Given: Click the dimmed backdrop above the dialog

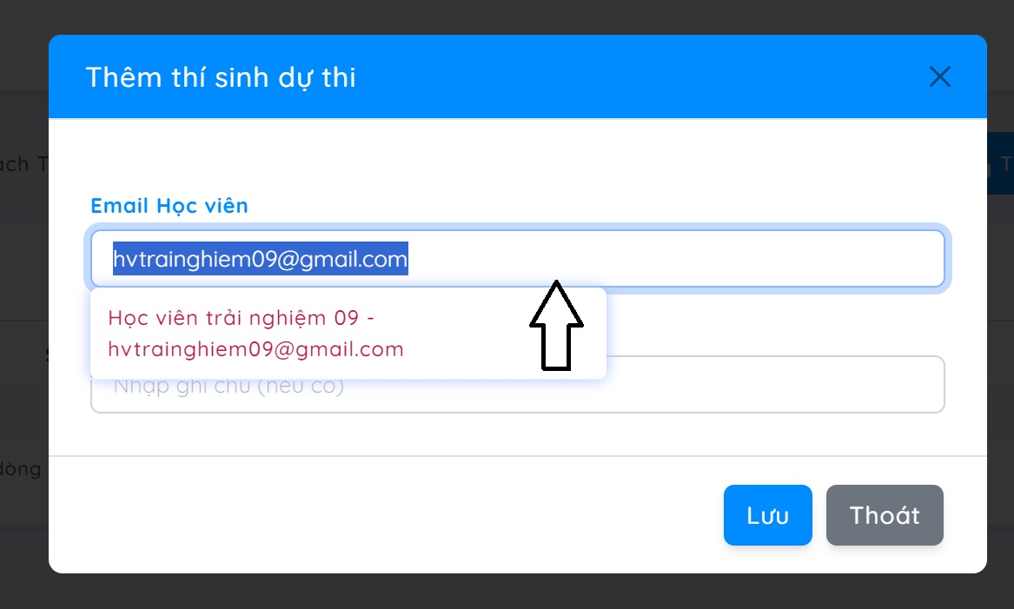Looking at the screenshot, I should pos(507,17).
